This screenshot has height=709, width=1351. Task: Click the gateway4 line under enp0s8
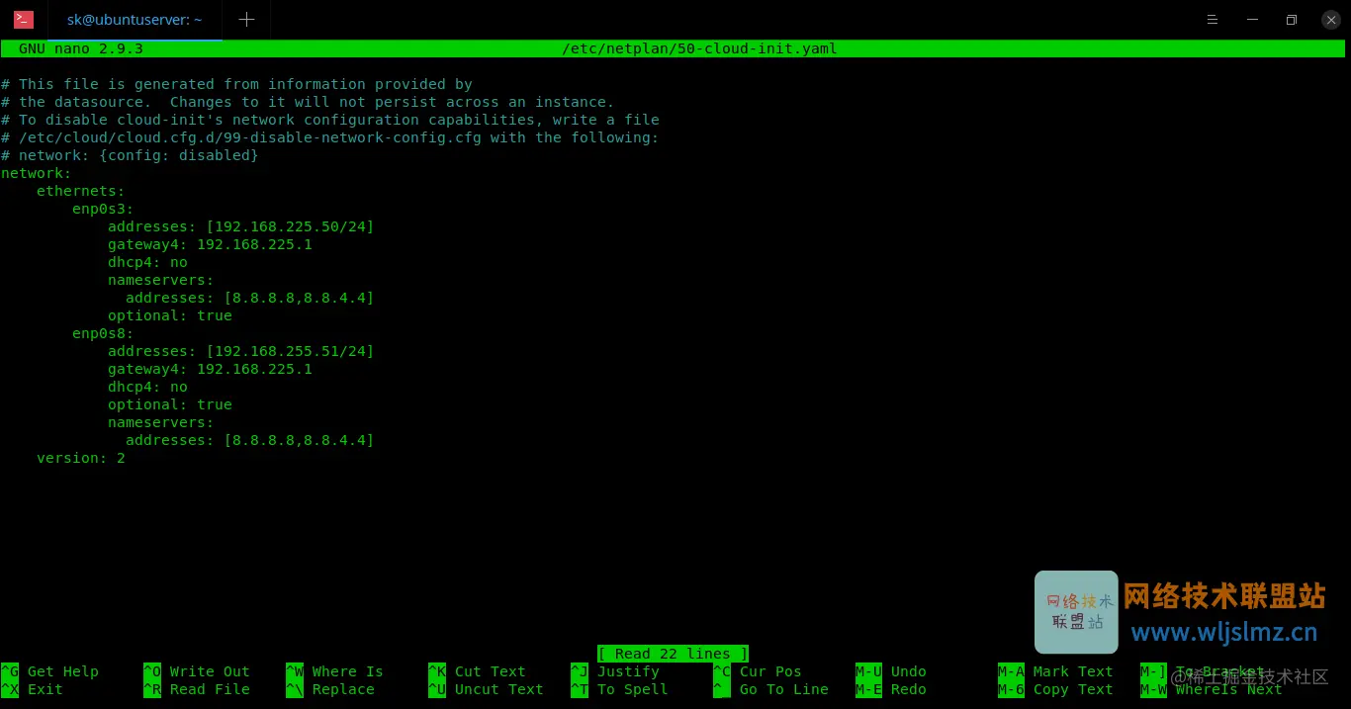pyautogui.click(x=210, y=369)
